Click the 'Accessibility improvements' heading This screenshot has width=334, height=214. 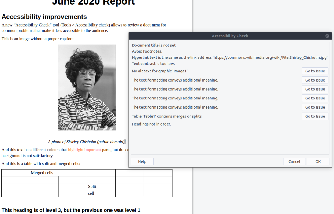[44, 17]
